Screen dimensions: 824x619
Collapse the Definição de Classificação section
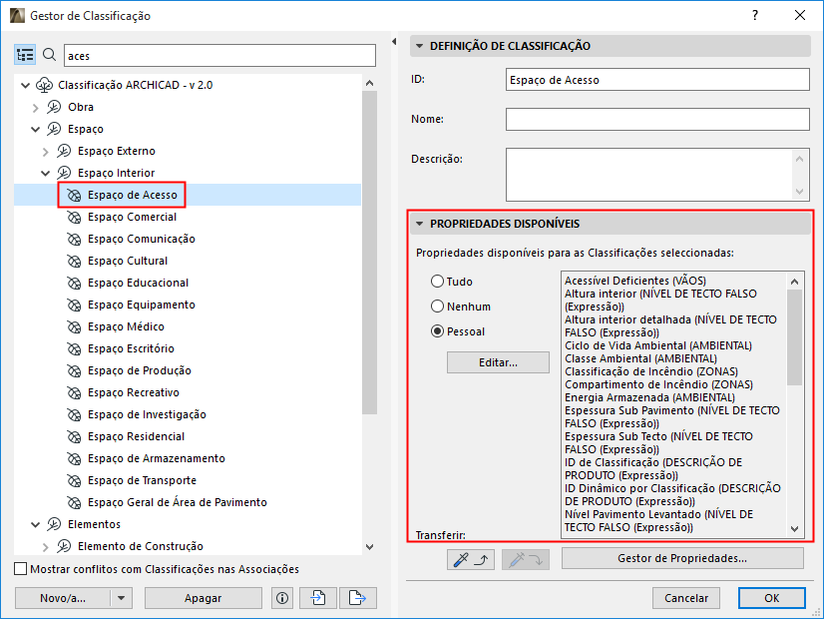(419, 46)
